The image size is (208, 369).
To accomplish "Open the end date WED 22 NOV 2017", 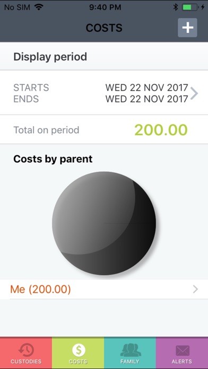I will [x=146, y=99].
